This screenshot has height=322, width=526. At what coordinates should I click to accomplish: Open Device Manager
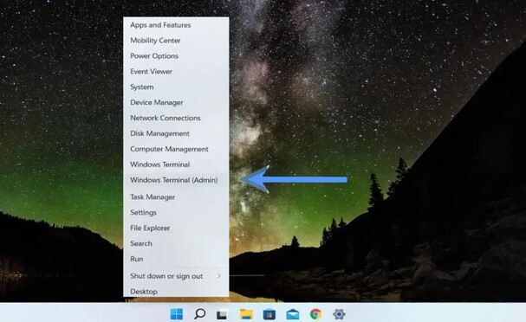[176, 102]
